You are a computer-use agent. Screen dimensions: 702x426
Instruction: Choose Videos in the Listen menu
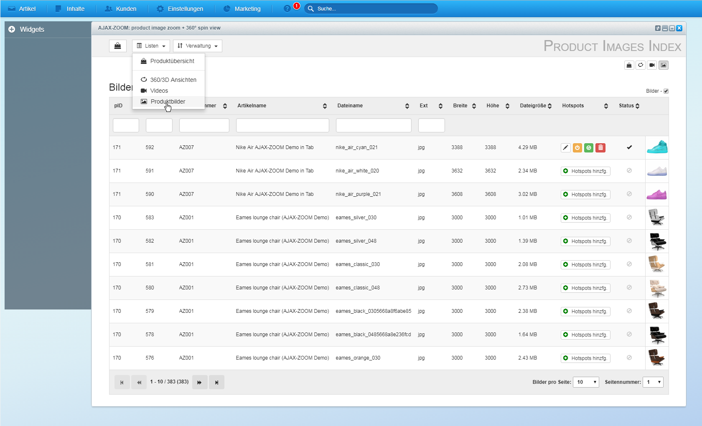(x=159, y=91)
